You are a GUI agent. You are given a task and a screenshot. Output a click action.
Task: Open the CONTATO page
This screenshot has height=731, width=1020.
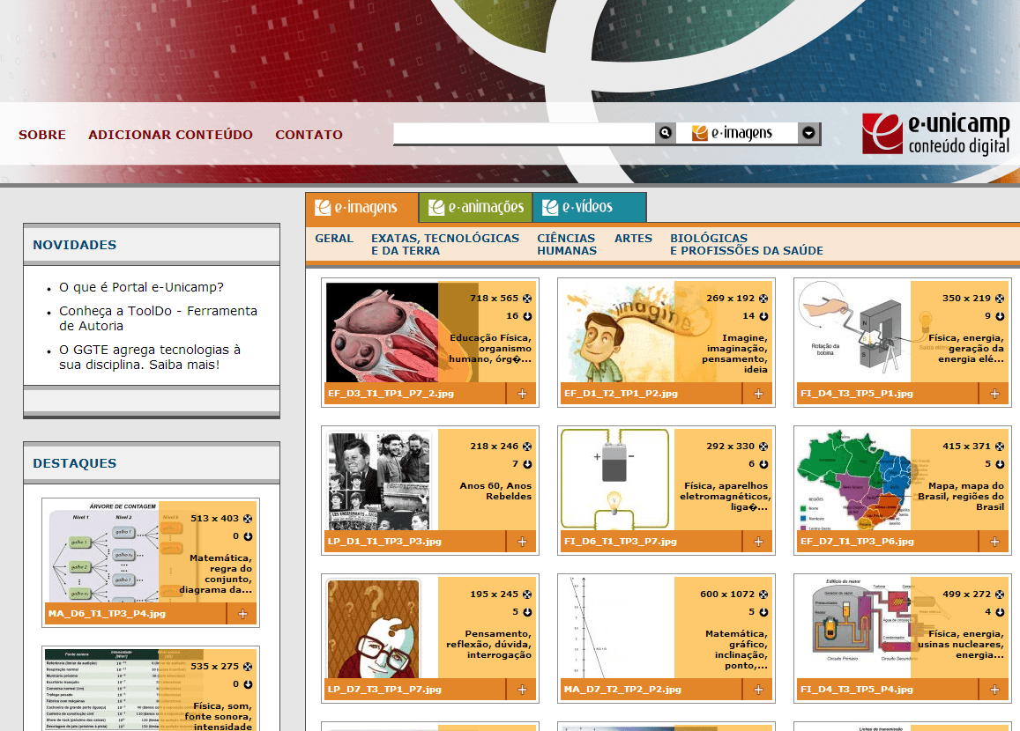pyautogui.click(x=309, y=135)
